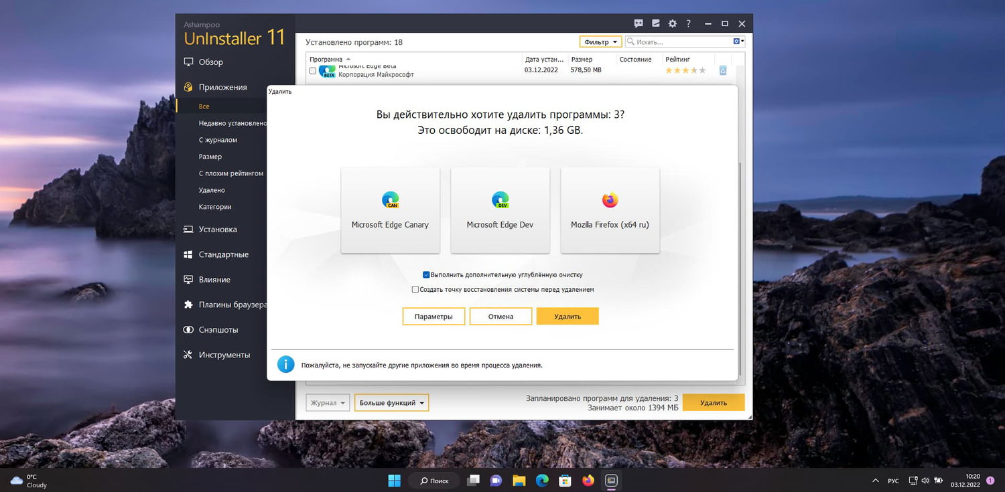Click the Microsoft Edge Dev card
This screenshot has height=492, width=1005.
tap(500, 210)
